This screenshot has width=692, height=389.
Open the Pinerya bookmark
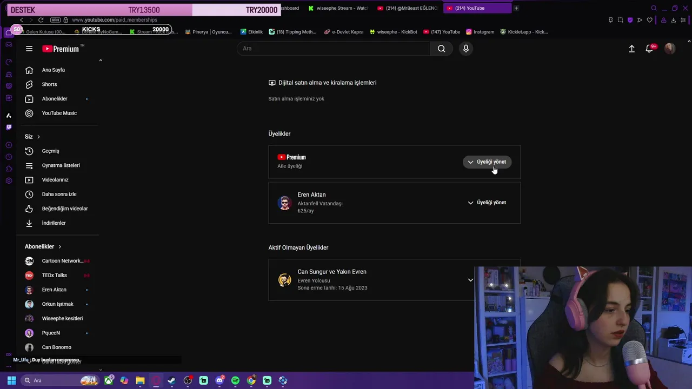point(208,32)
